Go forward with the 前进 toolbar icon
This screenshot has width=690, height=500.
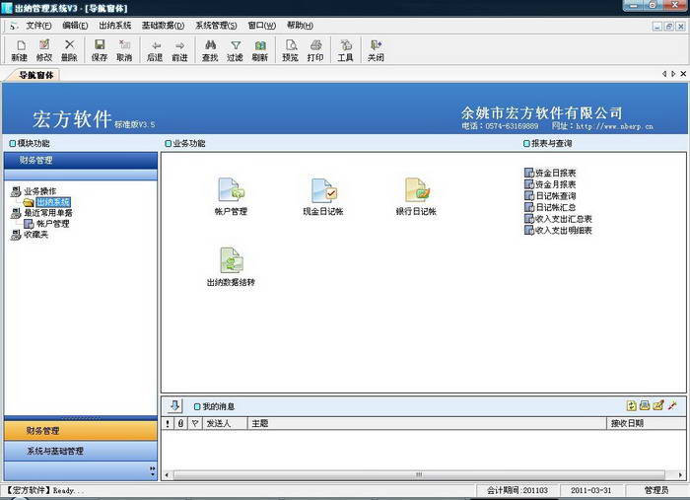pos(179,50)
